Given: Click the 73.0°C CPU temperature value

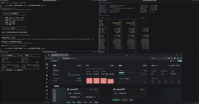Looking at the screenshot, I should [x=96, y=74].
